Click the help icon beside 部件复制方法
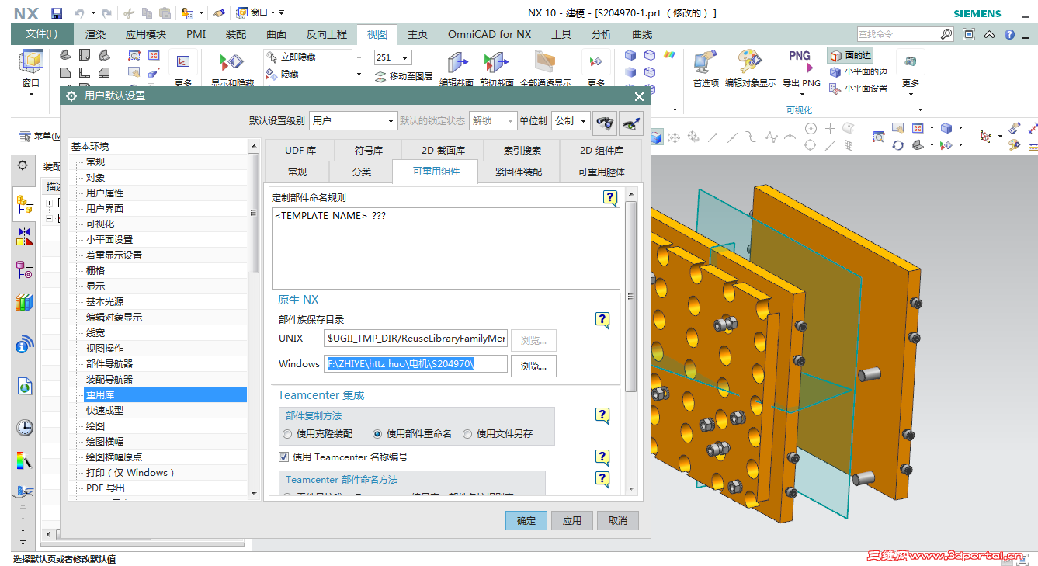The image size is (1038, 566). [602, 416]
